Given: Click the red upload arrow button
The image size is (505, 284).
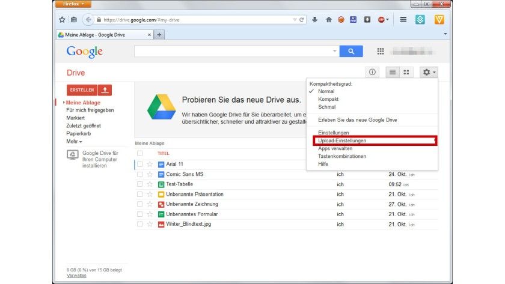Looking at the screenshot, I should tap(105, 90).
